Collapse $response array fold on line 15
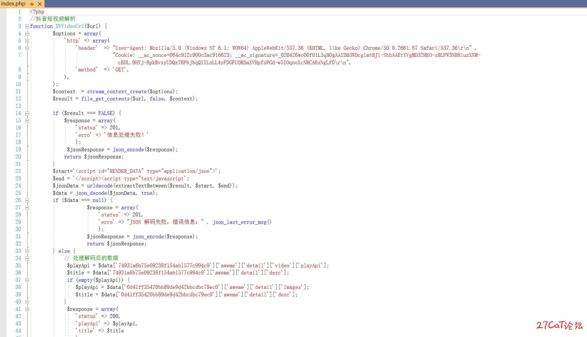Image resolution: width=587 pixels, height=337 pixels. click(27, 121)
